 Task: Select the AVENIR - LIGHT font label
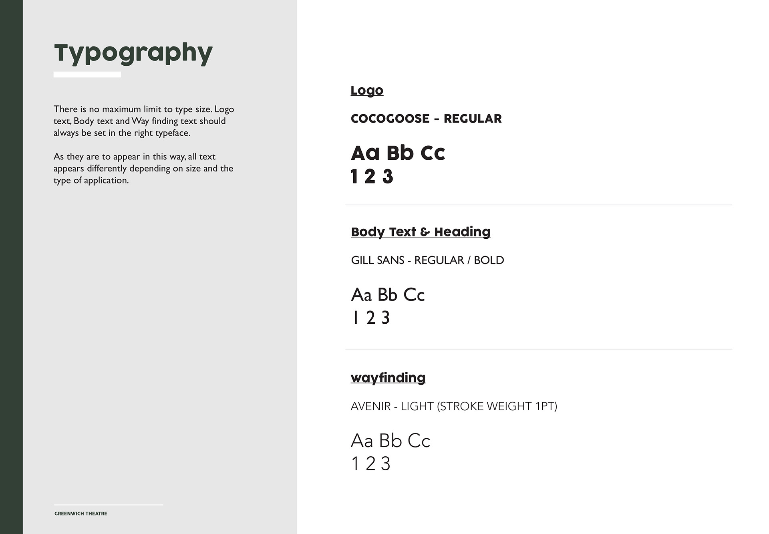click(x=454, y=406)
